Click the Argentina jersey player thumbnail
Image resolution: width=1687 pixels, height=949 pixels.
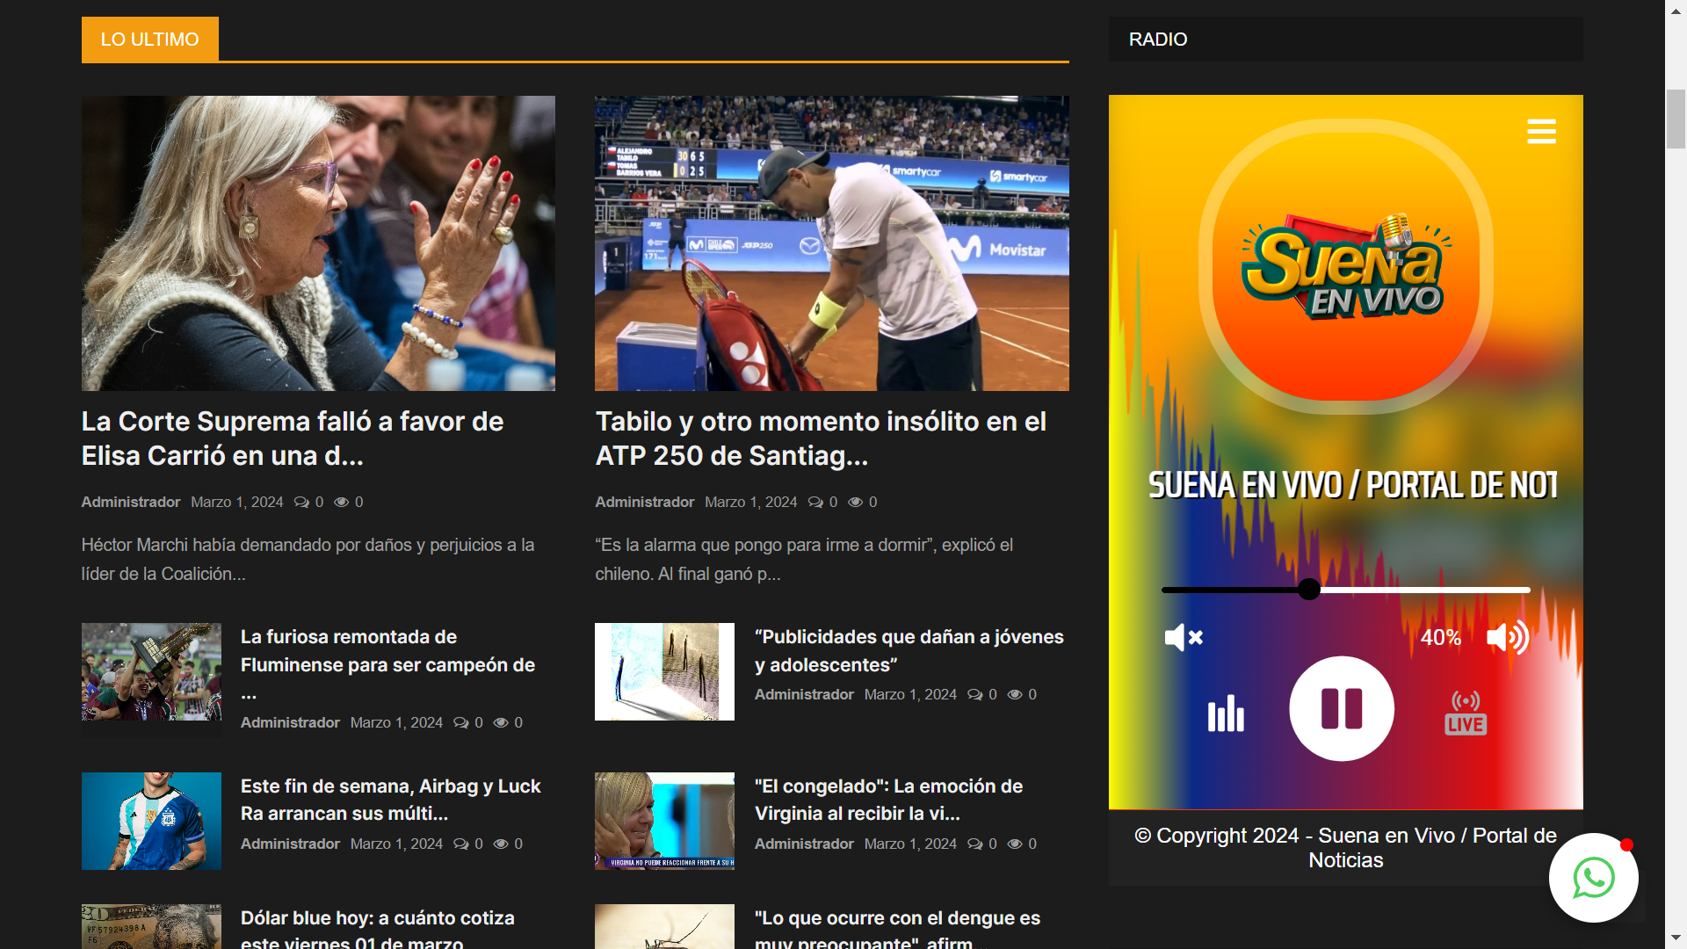tap(151, 821)
